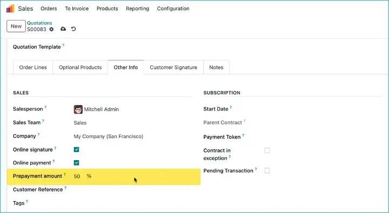This screenshot has width=389, height=213.
Task: Open the To Invoice menu
Action: [x=77, y=9]
